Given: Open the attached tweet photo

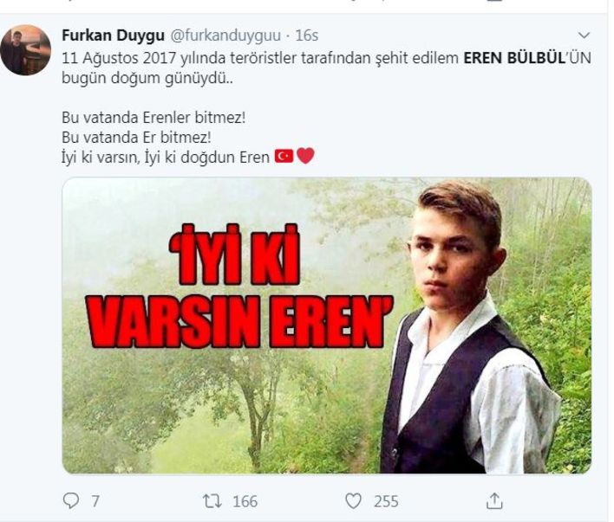Looking at the screenshot, I should click(327, 325).
